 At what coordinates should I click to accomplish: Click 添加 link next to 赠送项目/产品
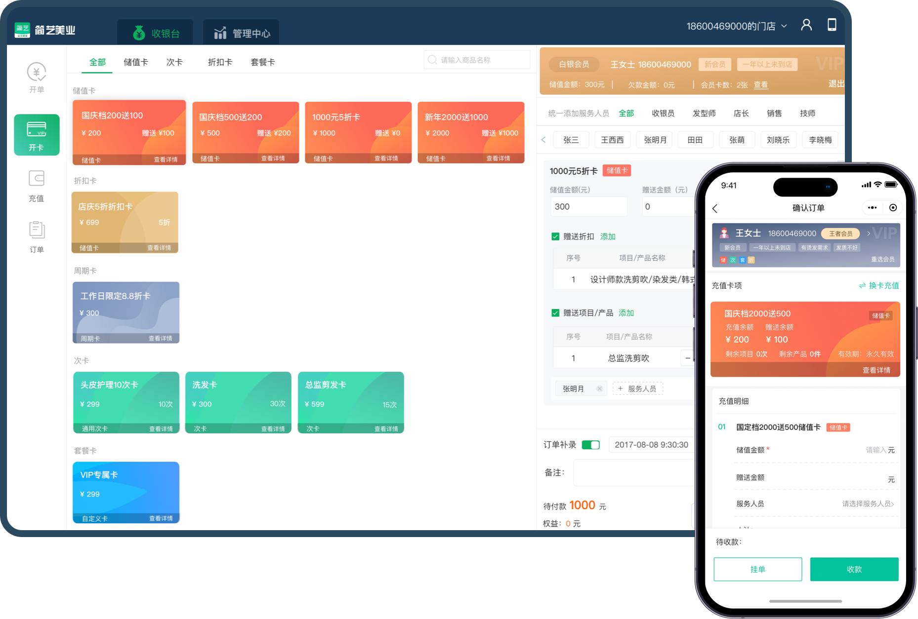coord(626,313)
